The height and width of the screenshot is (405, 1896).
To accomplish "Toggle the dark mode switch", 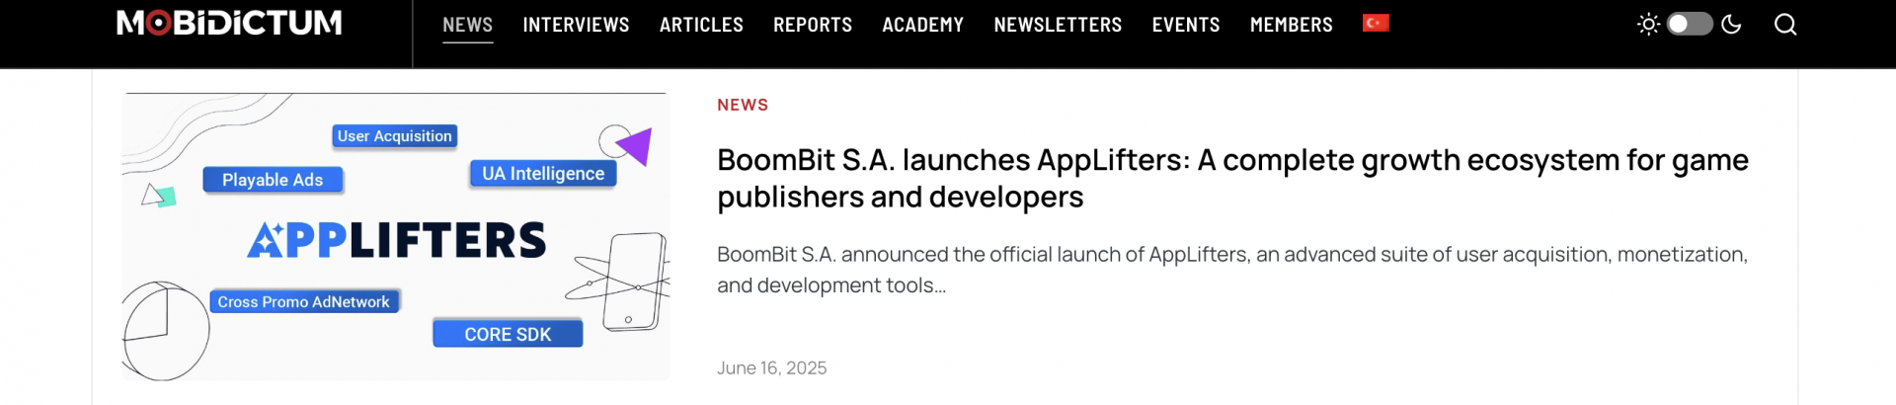I will pos(1689,24).
